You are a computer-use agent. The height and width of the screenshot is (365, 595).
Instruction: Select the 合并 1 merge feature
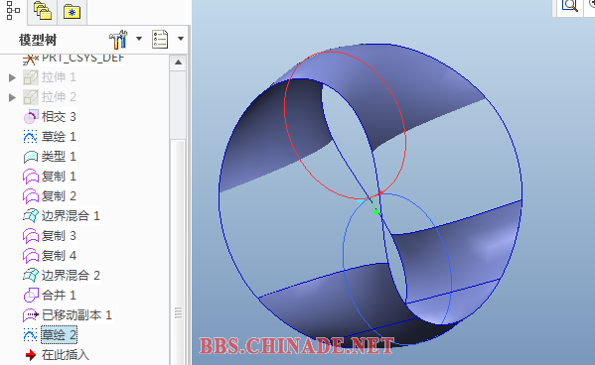tap(59, 295)
